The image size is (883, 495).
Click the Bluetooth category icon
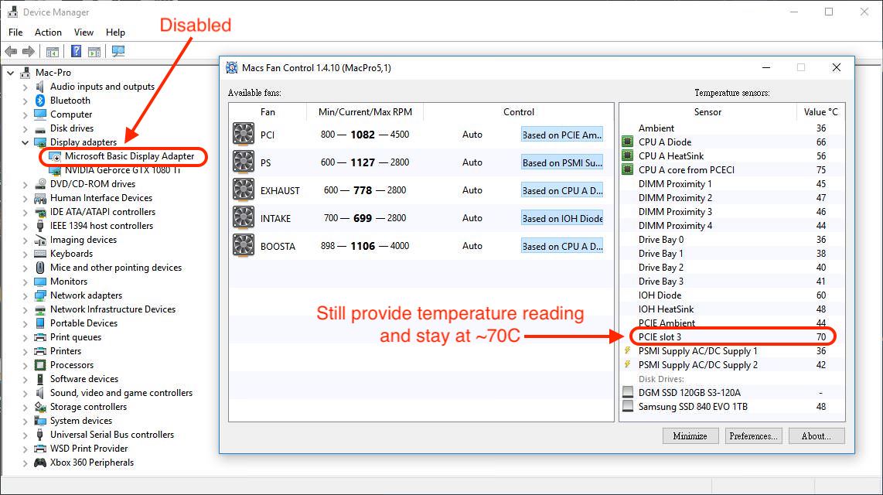coord(40,101)
